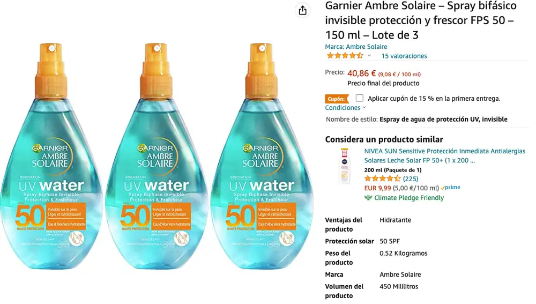Image resolution: width=536 pixels, height=304 pixels.
Task: Click the orange Cupón badge
Action: [x=336, y=99]
